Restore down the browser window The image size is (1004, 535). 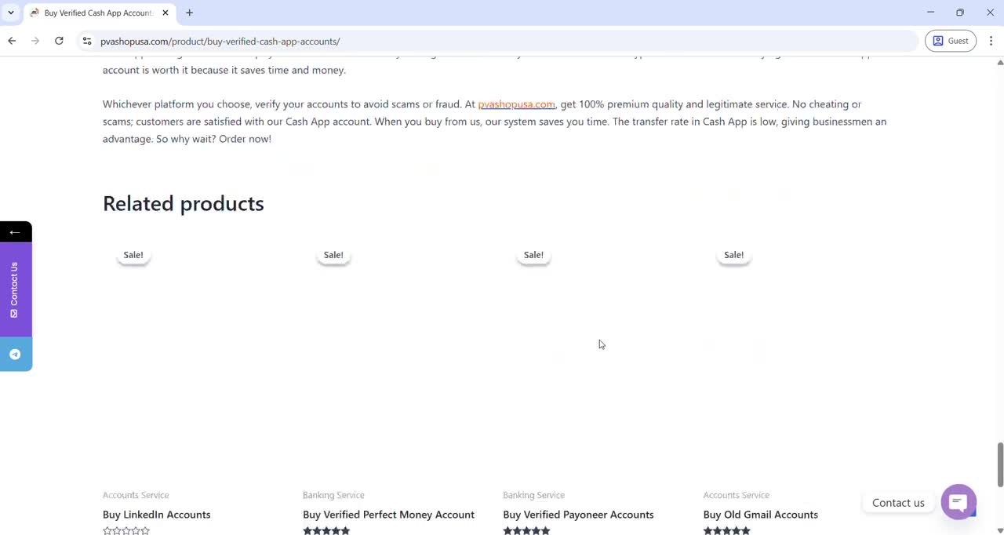click(x=960, y=13)
